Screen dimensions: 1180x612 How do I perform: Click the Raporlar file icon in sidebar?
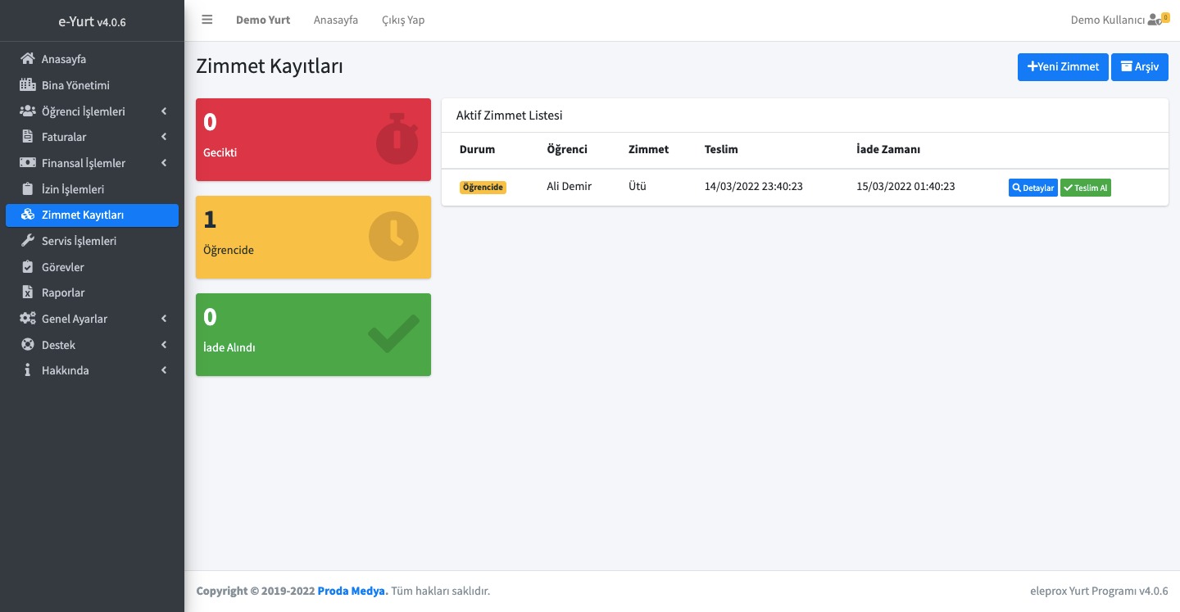(28, 292)
